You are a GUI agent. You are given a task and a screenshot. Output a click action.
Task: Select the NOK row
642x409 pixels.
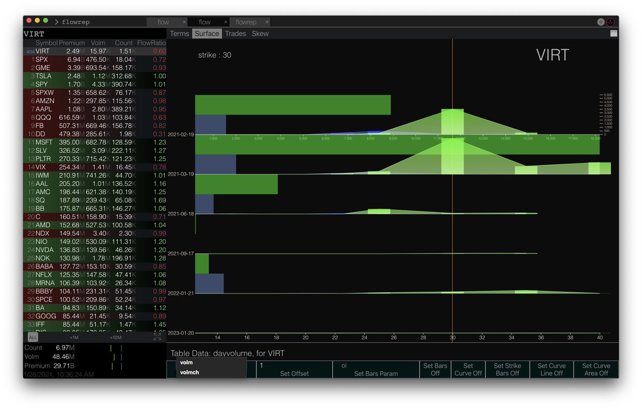click(x=95, y=258)
